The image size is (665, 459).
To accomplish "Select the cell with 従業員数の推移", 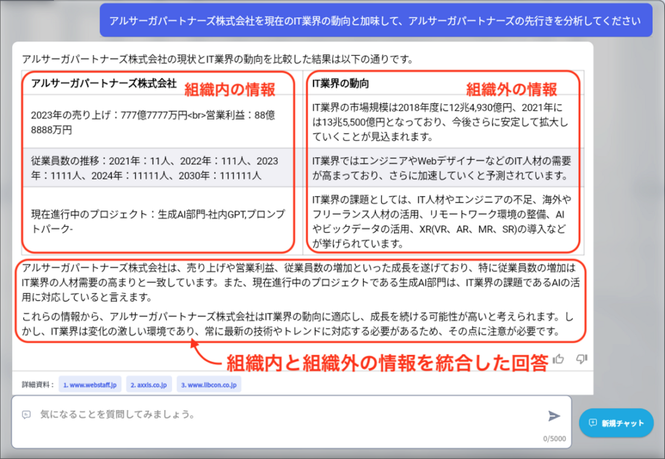I will click(162, 168).
